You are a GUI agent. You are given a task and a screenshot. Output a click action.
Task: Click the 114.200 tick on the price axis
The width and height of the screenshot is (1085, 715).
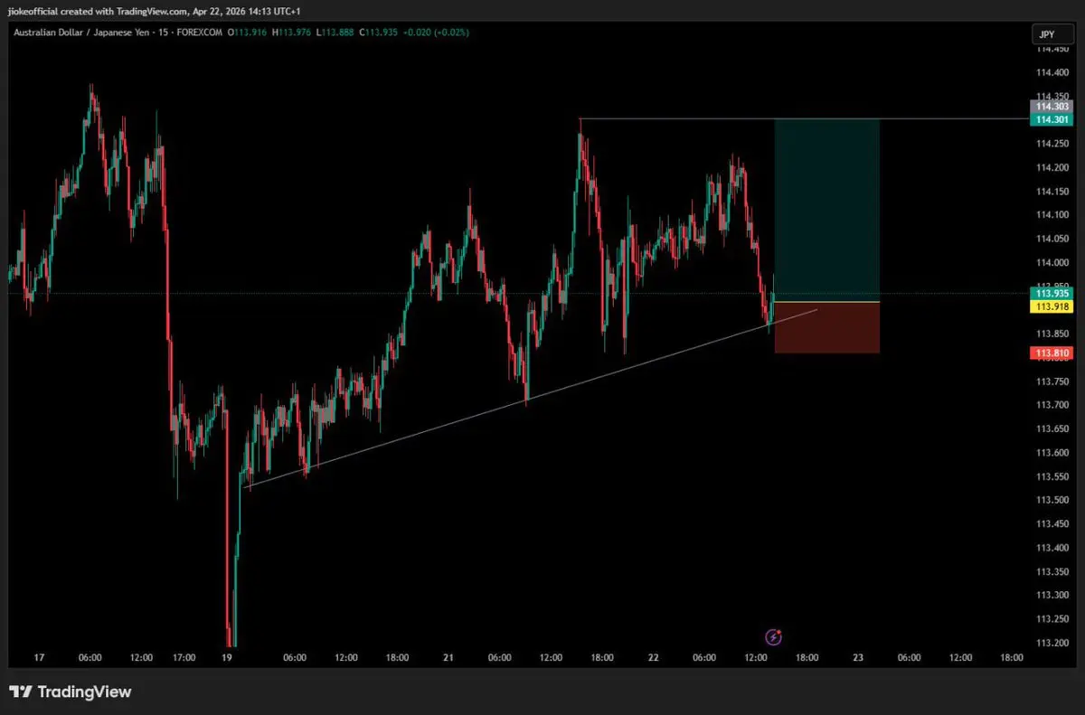pyautogui.click(x=1052, y=167)
